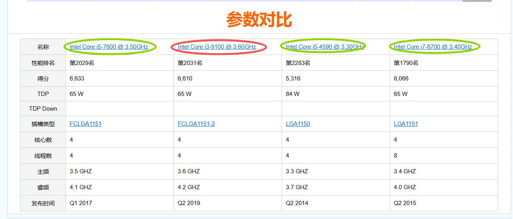Click base clock 3.6 GHZ
The width and height of the screenshot is (513, 219).
click(x=189, y=171)
